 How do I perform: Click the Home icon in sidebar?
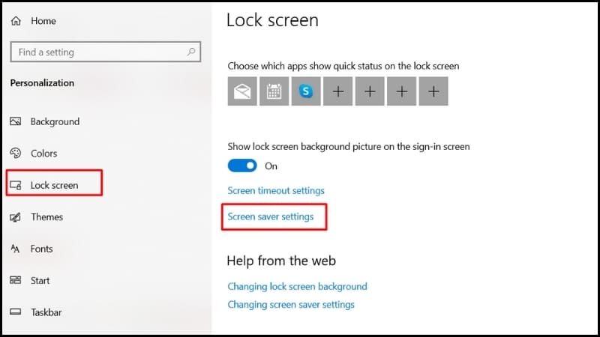16,21
